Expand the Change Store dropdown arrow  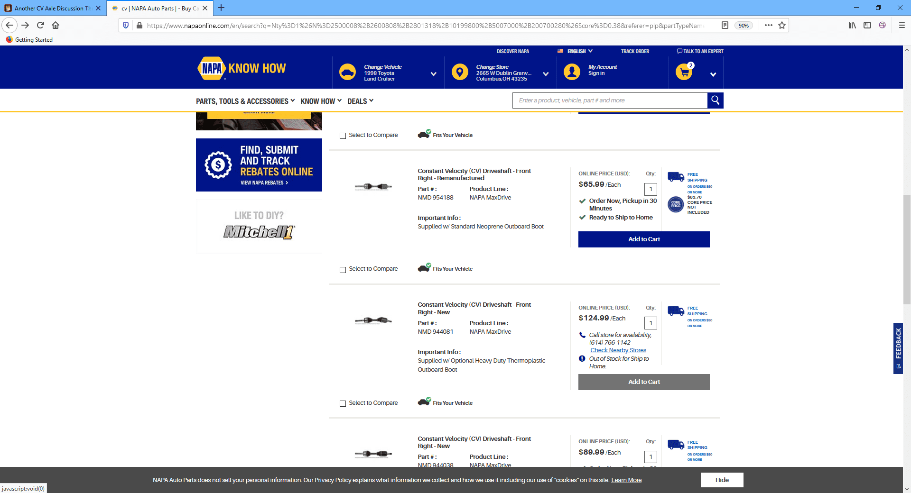[546, 74]
